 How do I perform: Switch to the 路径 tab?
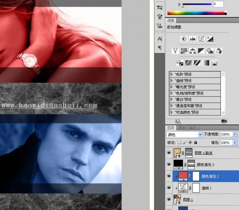point(193,128)
